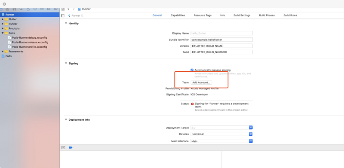
Task: Collapse the Signing section
Action: click(x=66, y=64)
